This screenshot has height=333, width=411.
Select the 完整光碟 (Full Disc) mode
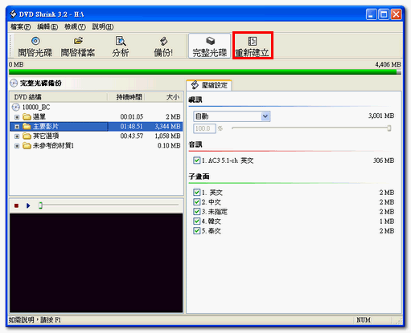pyautogui.click(x=210, y=46)
